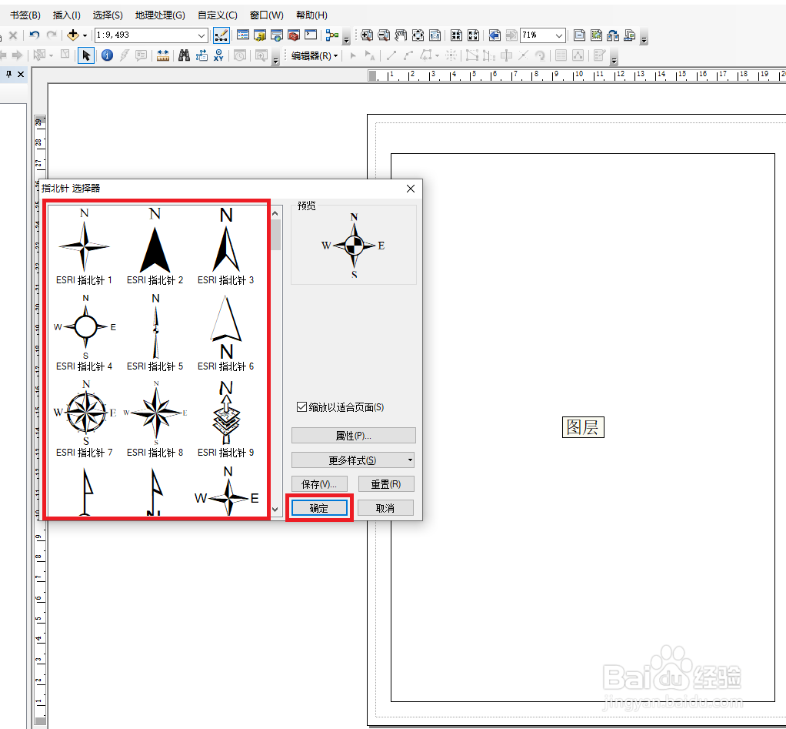Open the map scale 1:9,493 dropdown
The height and width of the screenshot is (729, 786).
[201, 35]
